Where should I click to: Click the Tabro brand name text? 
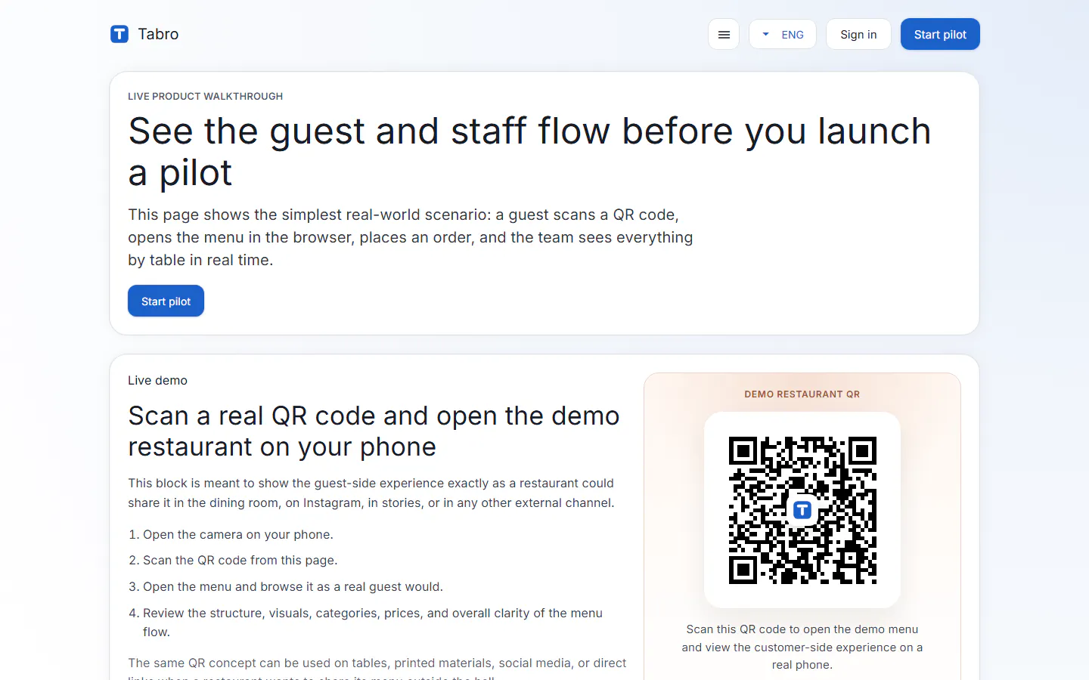pyautogui.click(x=158, y=34)
